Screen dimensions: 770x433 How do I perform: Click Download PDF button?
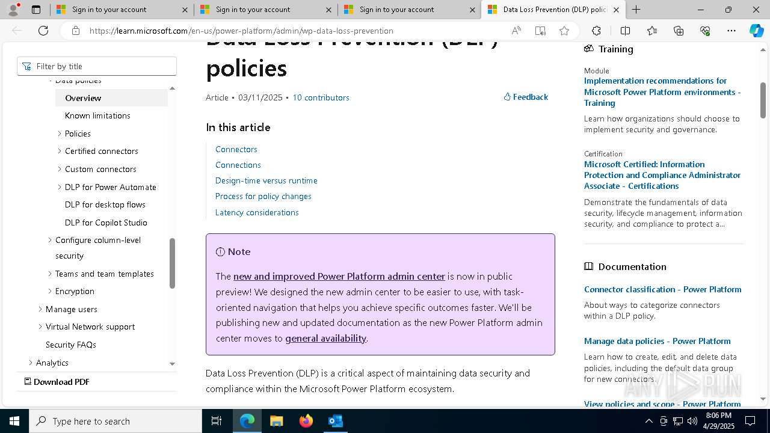click(57, 382)
